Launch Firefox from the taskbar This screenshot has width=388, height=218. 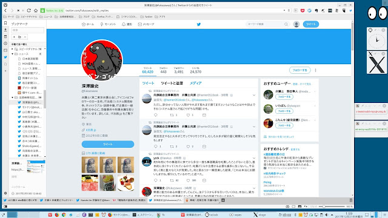[x=56, y=215]
